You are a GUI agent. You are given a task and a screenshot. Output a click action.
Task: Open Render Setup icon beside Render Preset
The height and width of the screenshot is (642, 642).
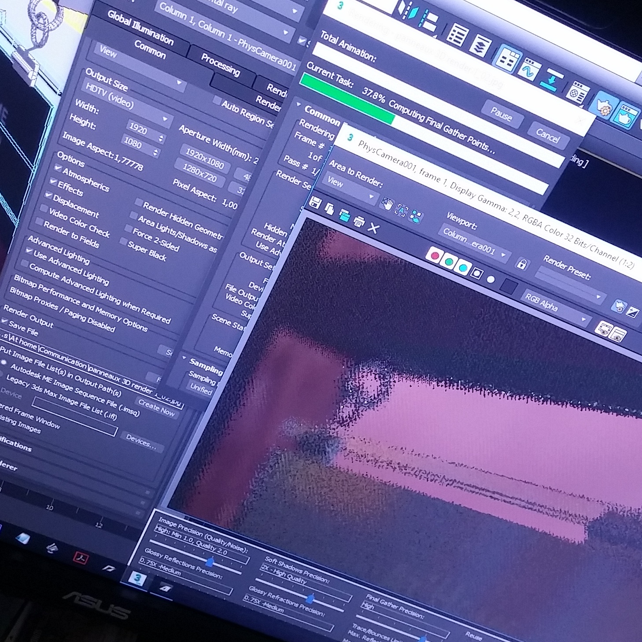click(x=619, y=306)
